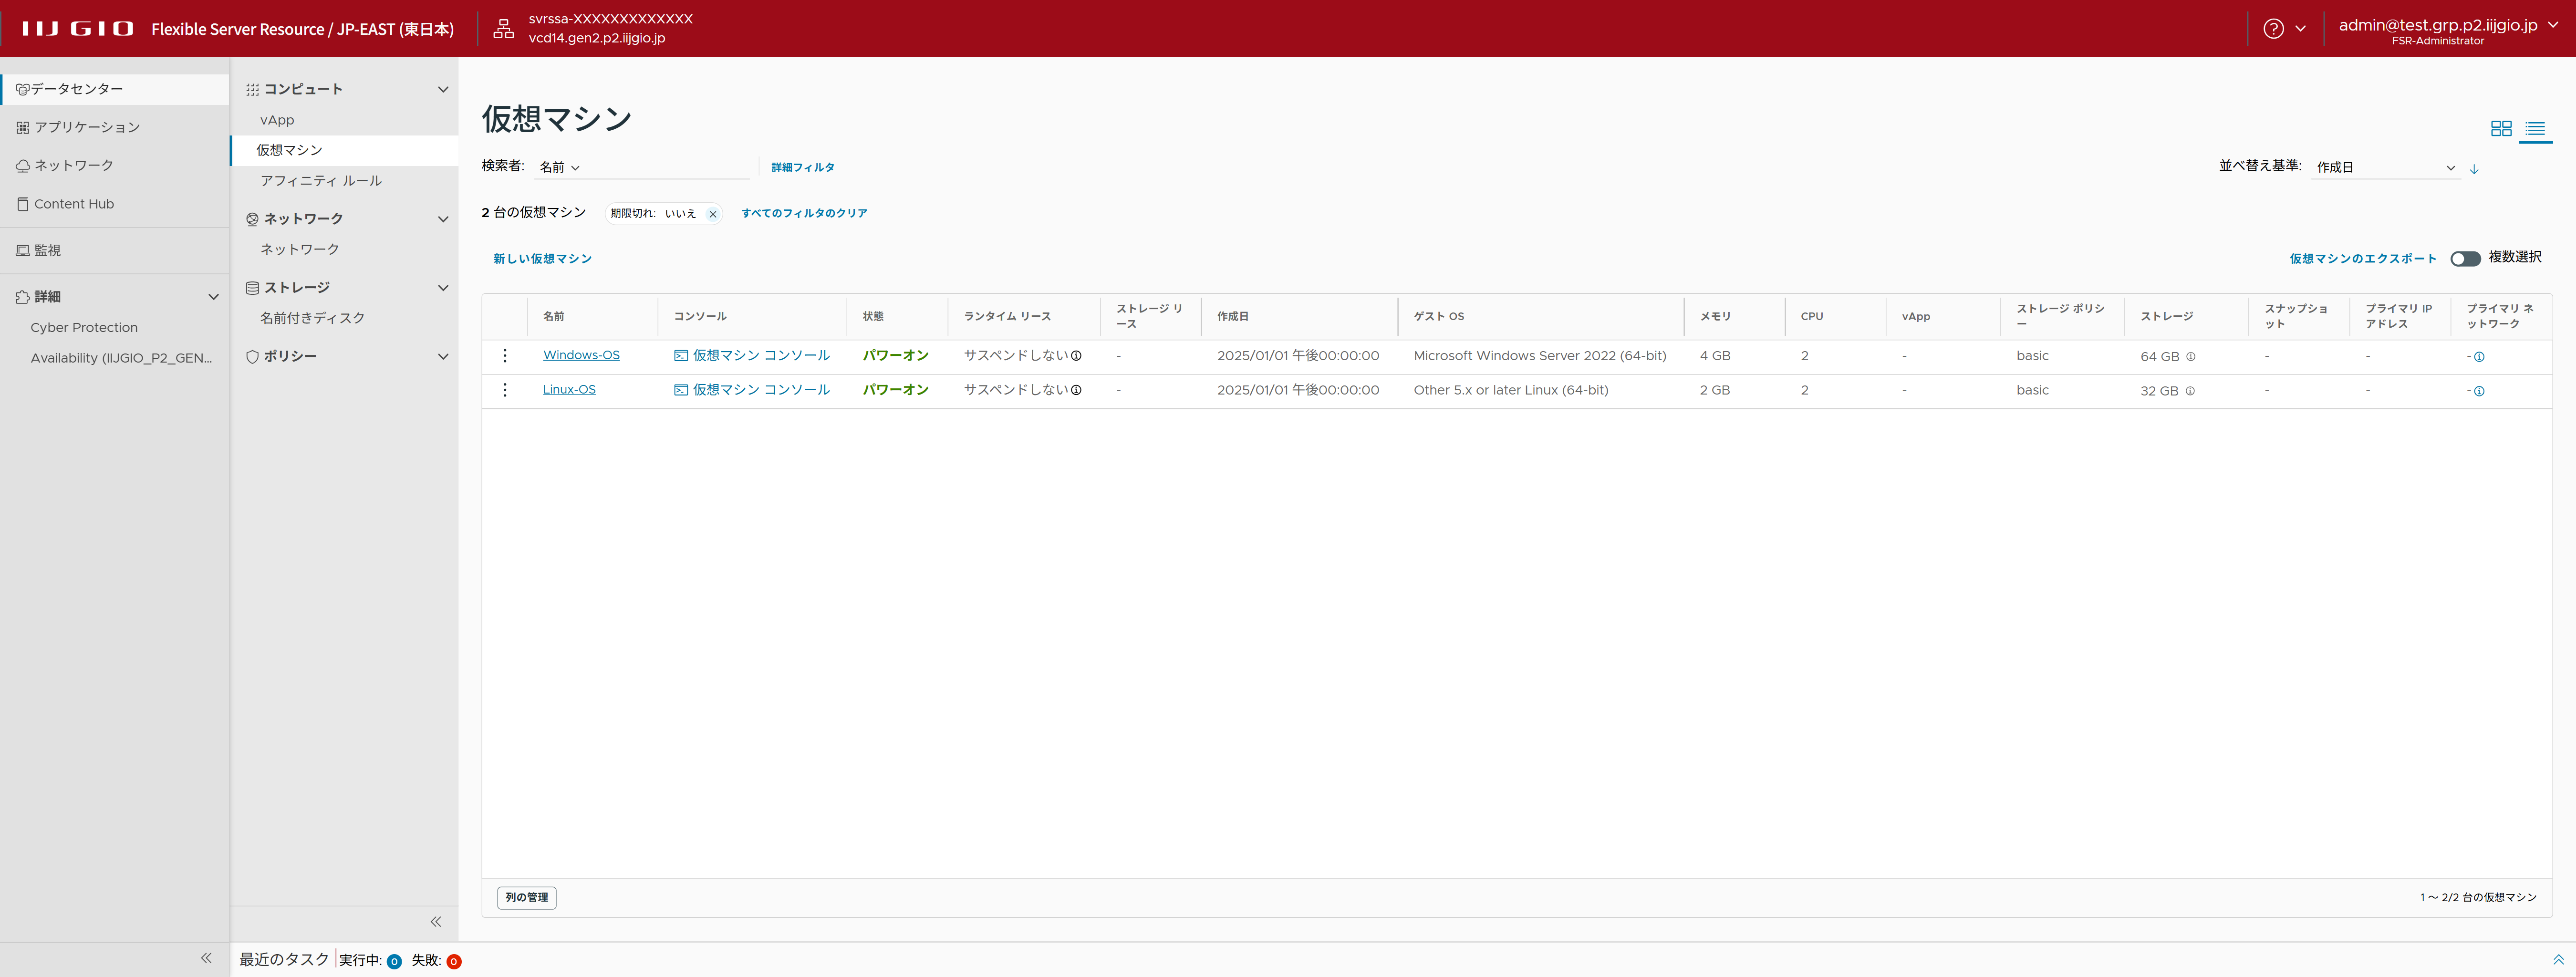Click the 列の管理 button
Image resolution: width=2576 pixels, height=977 pixels.
click(526, 897)
